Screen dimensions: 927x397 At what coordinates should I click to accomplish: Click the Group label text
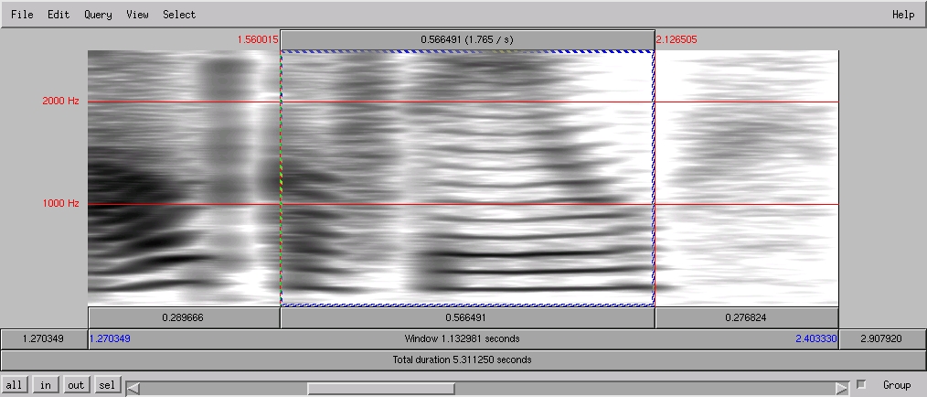click(897, 385)
